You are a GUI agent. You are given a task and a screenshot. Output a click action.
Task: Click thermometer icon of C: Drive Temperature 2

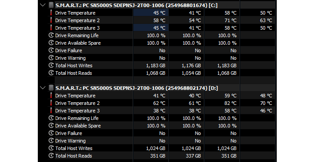tap(51, 20)
